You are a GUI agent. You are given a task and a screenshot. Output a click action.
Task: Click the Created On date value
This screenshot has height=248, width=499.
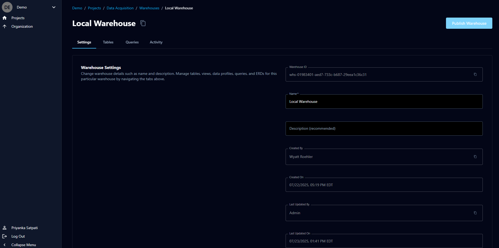click(x=311, y=185)
